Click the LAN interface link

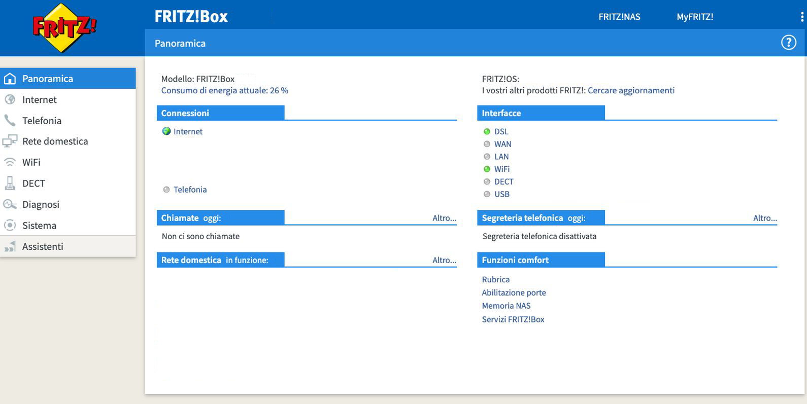point(501,157)
